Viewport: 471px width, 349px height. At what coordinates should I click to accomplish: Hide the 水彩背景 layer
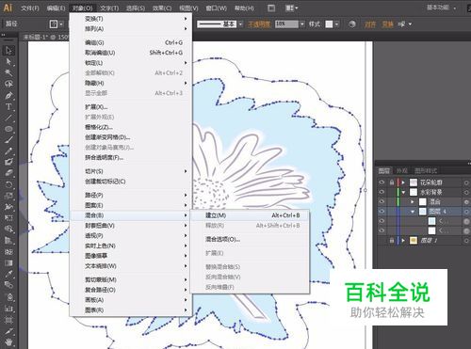[382, 192]
